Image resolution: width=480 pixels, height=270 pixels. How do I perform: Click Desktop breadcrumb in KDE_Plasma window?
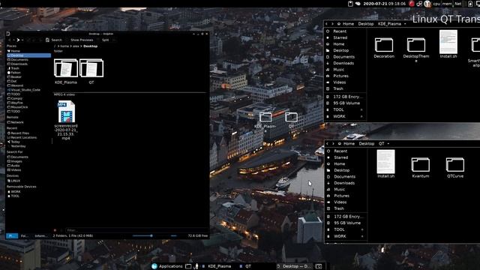[366, 24]
